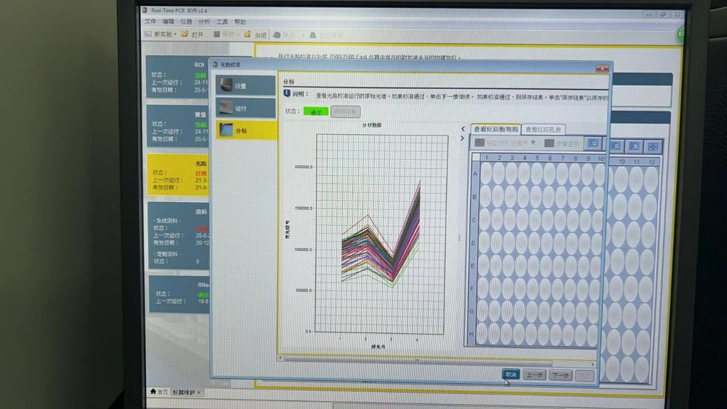Click the greyed 完成 button
The image size is (727, 409).
[585, 376]
